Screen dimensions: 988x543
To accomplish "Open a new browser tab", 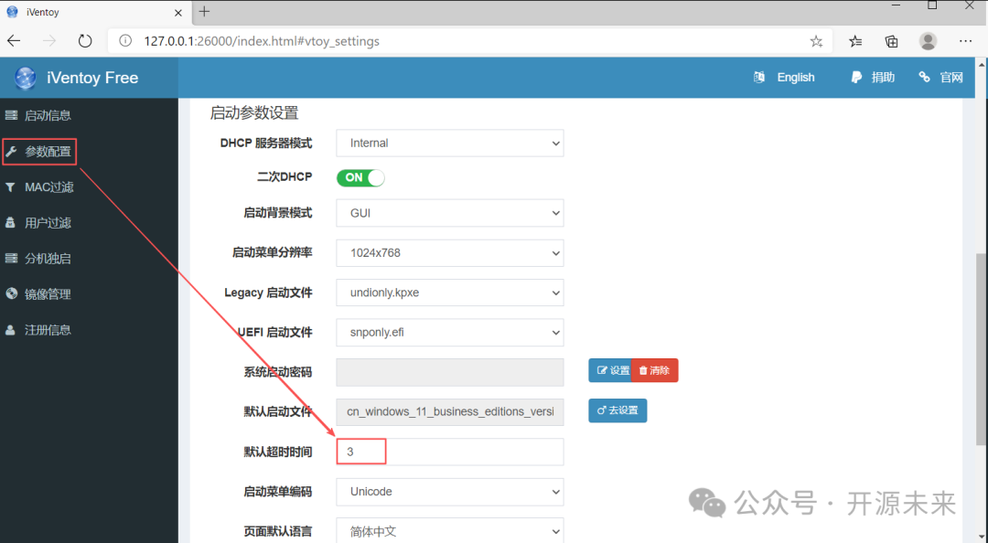I will (204, 11).
